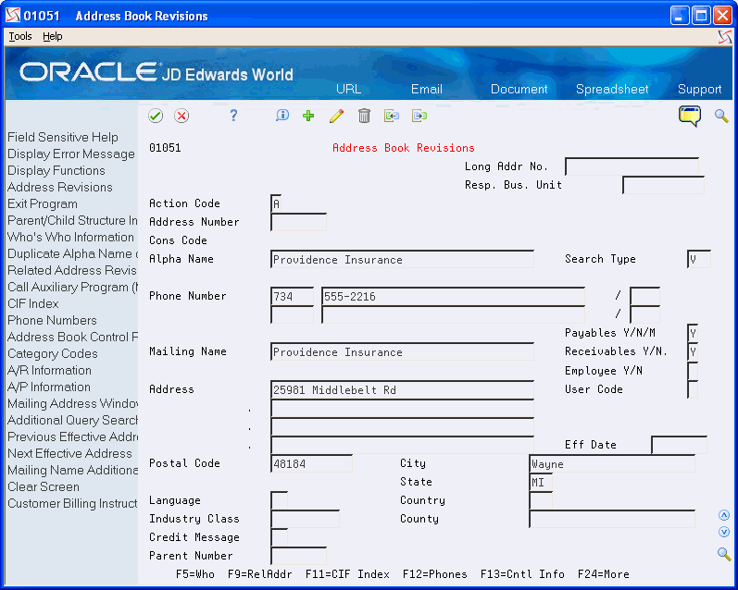Screen dimensions: 738x590
Task: Select Clear Screen in sidebar
Action: pyautogui.click(x=44, y=486)
